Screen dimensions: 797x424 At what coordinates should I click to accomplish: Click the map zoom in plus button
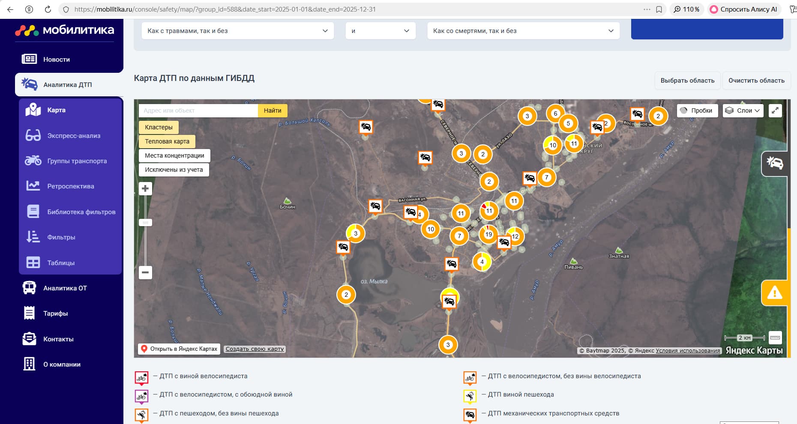point(145,188)
